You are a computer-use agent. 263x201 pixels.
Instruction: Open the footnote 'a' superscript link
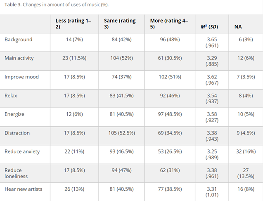click(206, 26)
